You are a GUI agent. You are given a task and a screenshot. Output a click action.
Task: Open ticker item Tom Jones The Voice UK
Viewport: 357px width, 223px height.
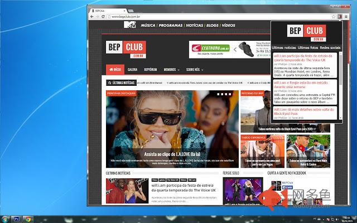(x=205, y=83)
